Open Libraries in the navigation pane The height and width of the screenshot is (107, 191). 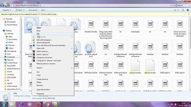point(9,34)
